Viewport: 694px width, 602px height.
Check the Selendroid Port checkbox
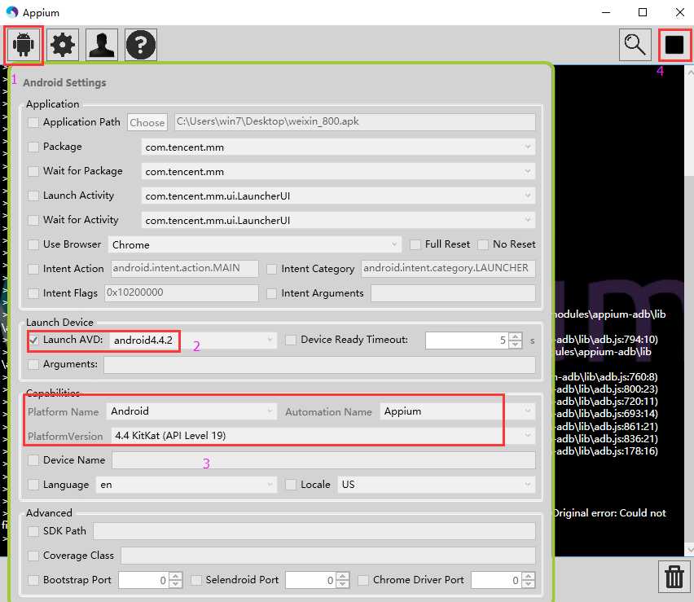point(196,580)
